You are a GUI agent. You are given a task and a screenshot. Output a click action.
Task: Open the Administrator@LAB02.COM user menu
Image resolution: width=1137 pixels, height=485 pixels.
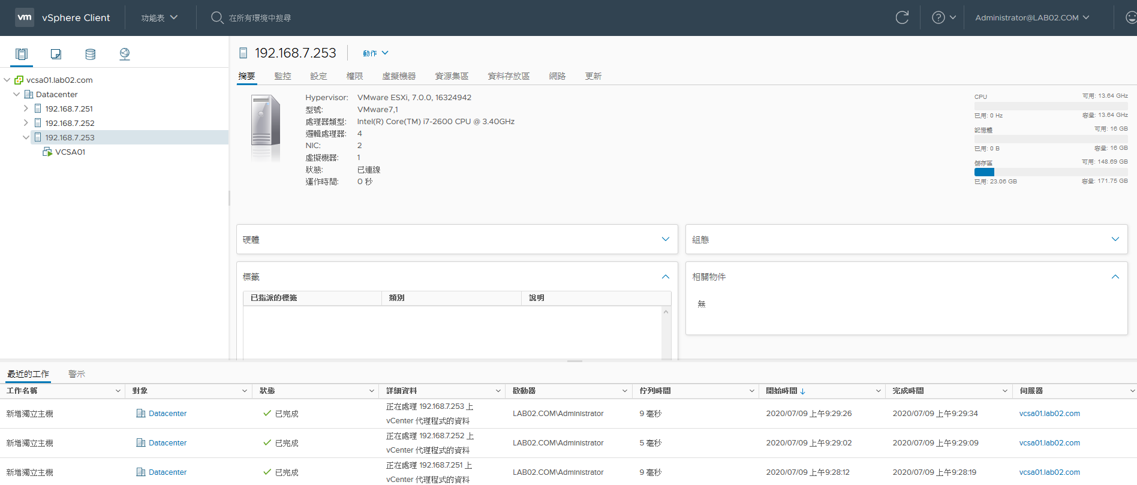1032,17
